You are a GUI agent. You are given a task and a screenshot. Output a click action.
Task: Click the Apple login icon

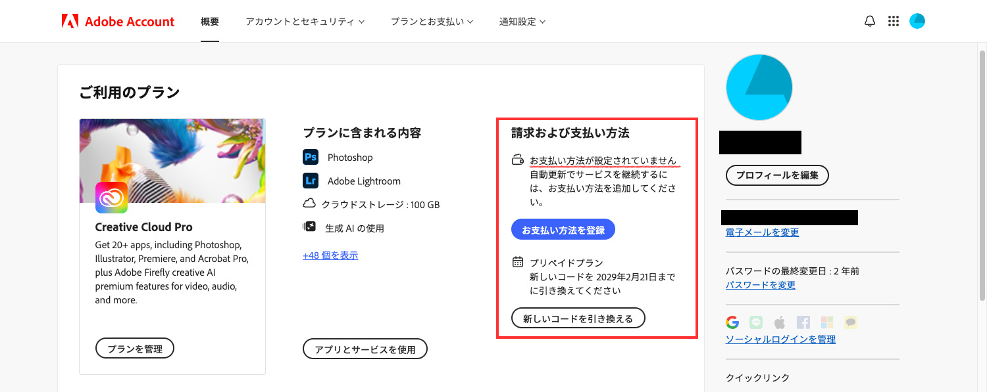pos(780,322)
